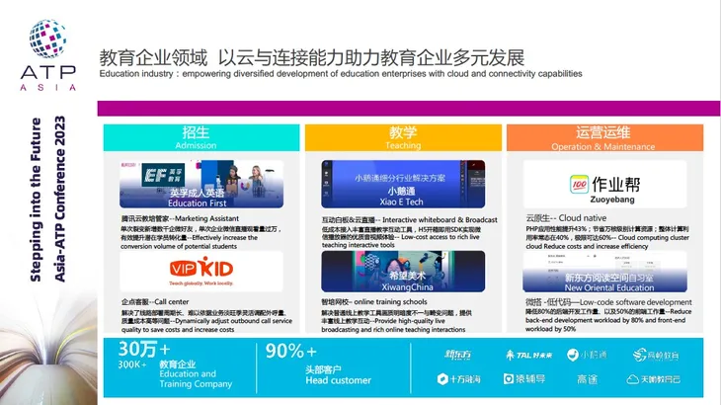This screenshot has width=721, height=405.
Task: Click the '30万+' statistic
Action: click(144, 350)
